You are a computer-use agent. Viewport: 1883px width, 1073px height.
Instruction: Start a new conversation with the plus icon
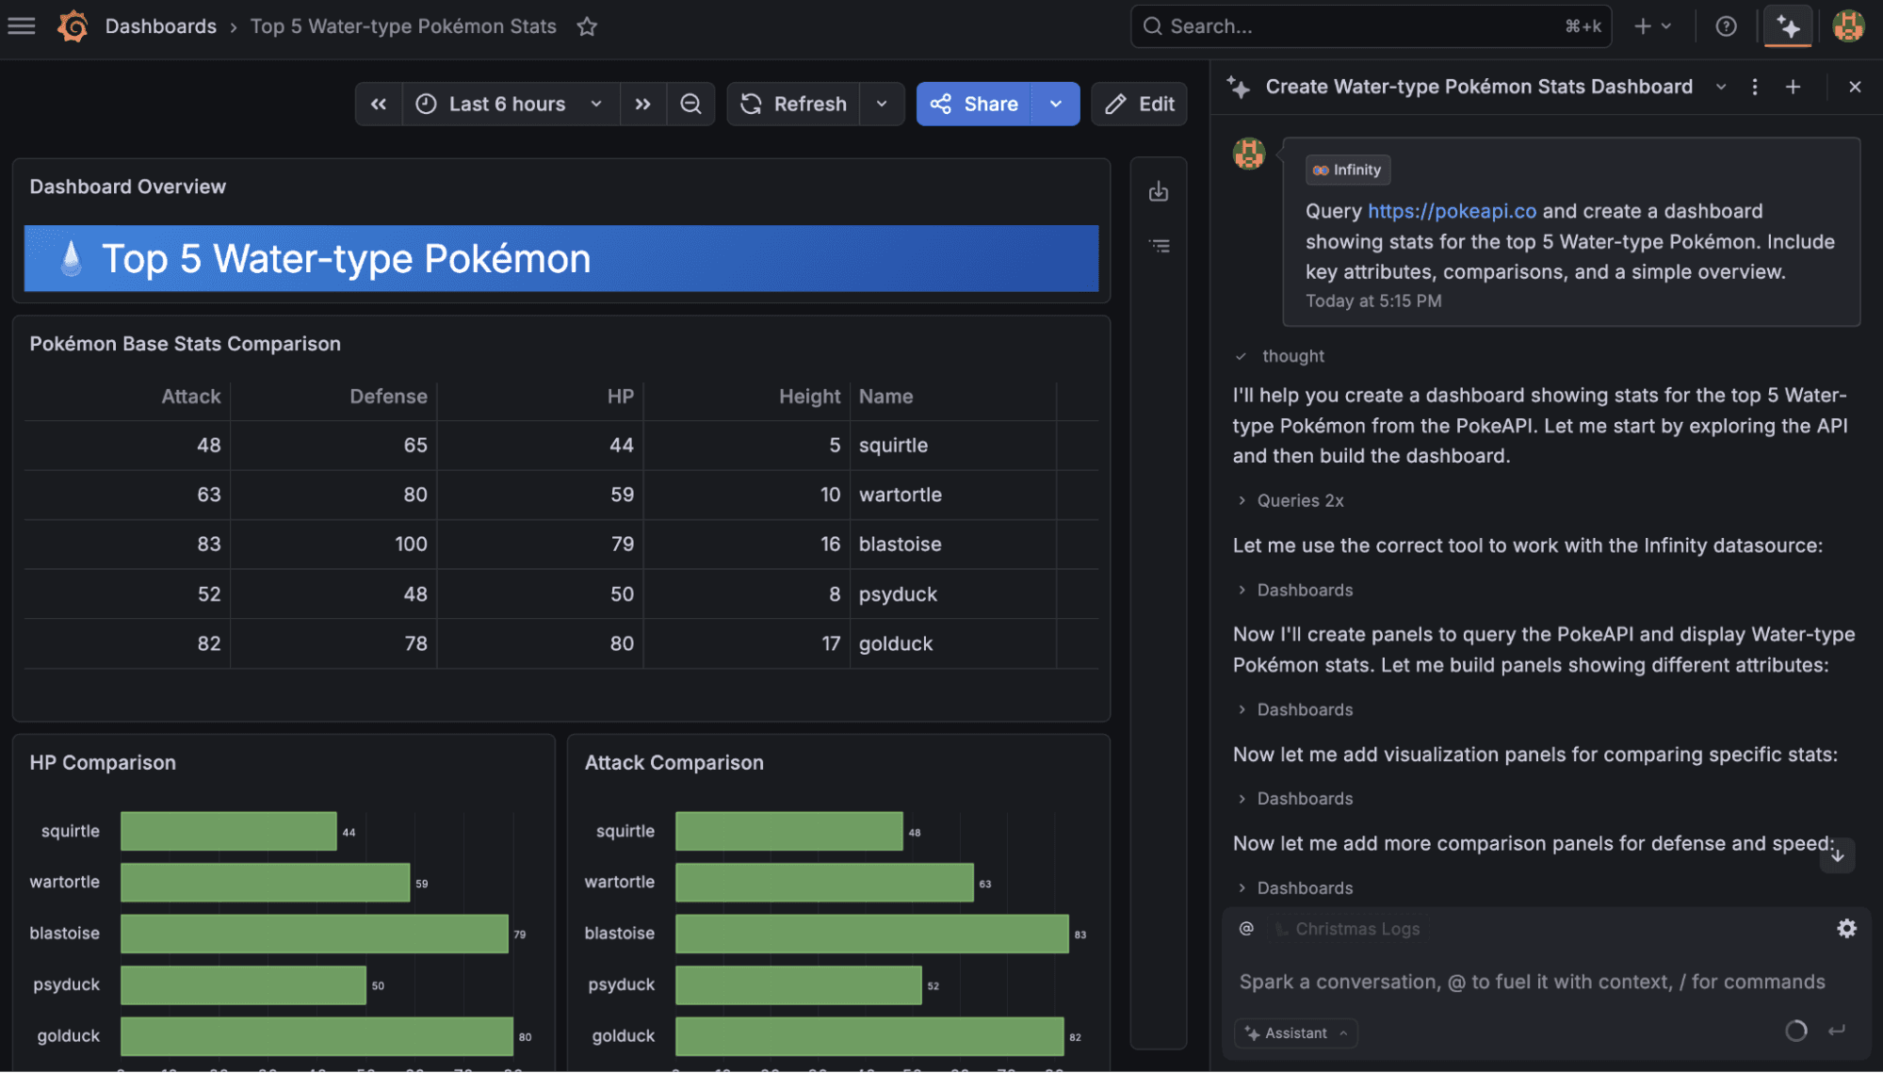[x=1793, y=86]
